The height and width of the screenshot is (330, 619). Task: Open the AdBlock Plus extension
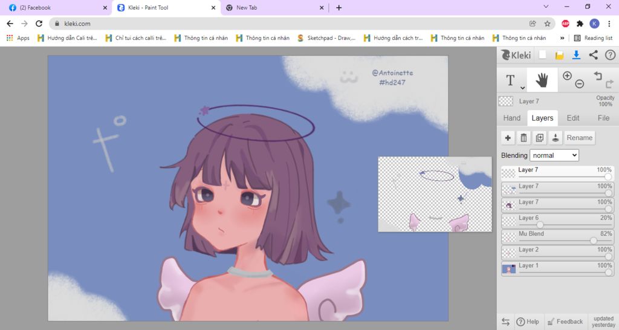tap(565, 24)
